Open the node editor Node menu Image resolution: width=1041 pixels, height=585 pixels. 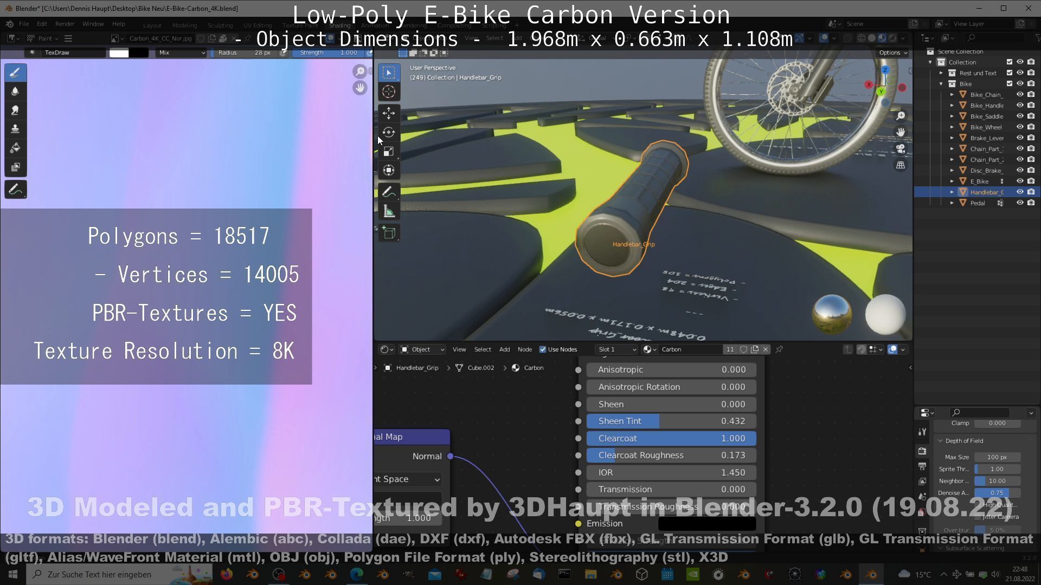525,349
